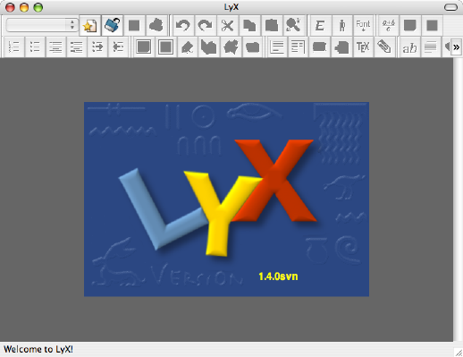Redo the last undone action
The width and height of the screenshot is (463, 357).
point(205,25)
